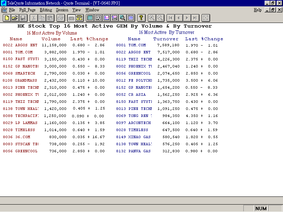Open the View menu

[76, 10]
